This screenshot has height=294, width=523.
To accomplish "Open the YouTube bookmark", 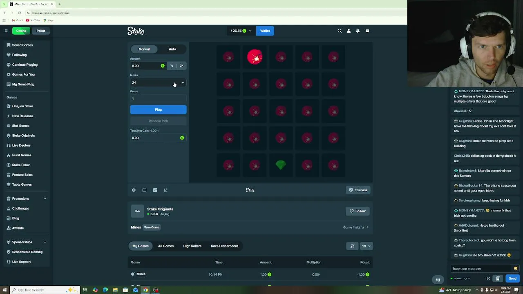I will [33, 20].
